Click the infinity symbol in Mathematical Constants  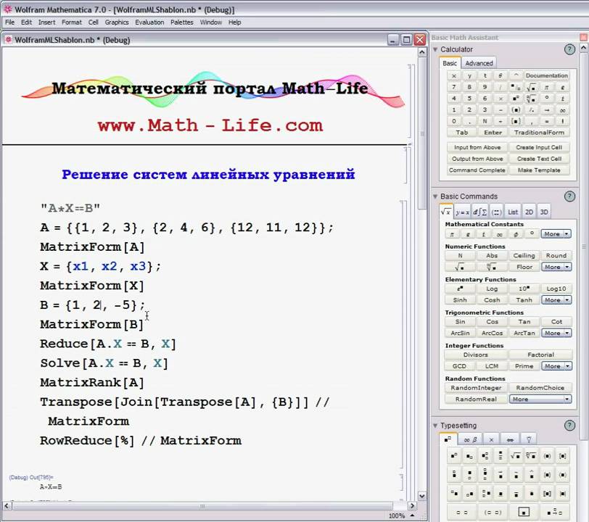coord(501,234)
